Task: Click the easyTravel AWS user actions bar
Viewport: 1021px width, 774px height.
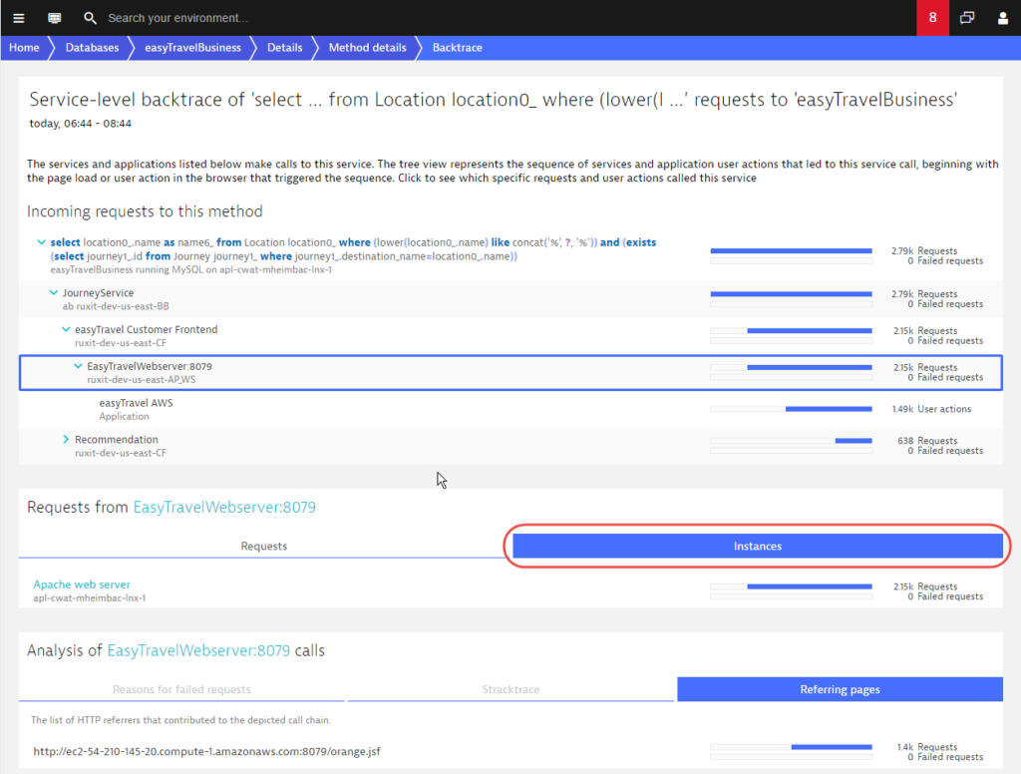Action: [791, 409]
